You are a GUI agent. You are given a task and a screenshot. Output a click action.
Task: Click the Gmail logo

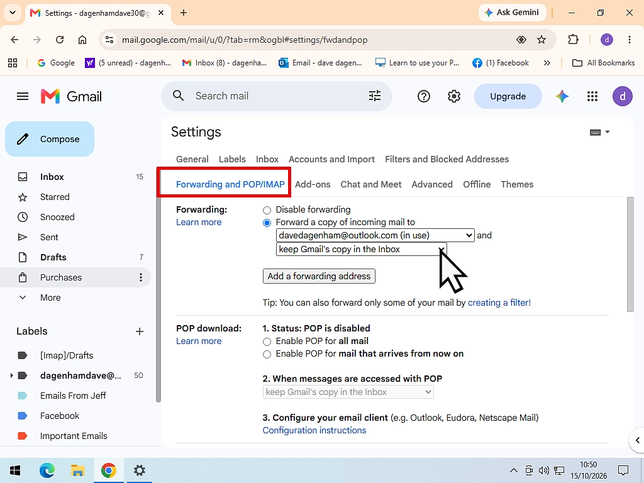click(x=72, y=96)
